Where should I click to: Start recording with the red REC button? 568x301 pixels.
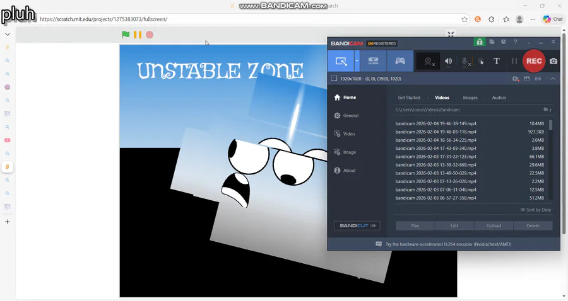(x=534, y=61)
